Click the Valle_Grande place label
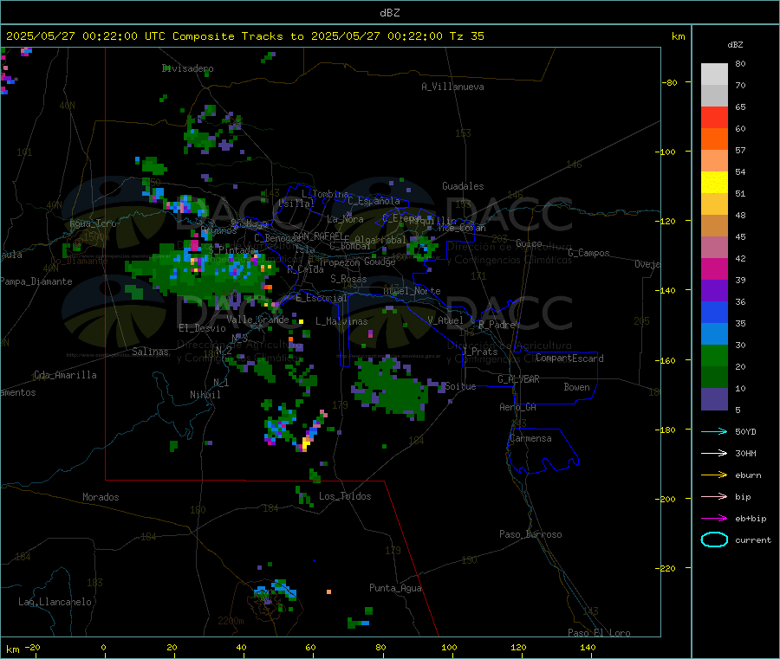This screenshot has width=780, height=659. [257, 320]
